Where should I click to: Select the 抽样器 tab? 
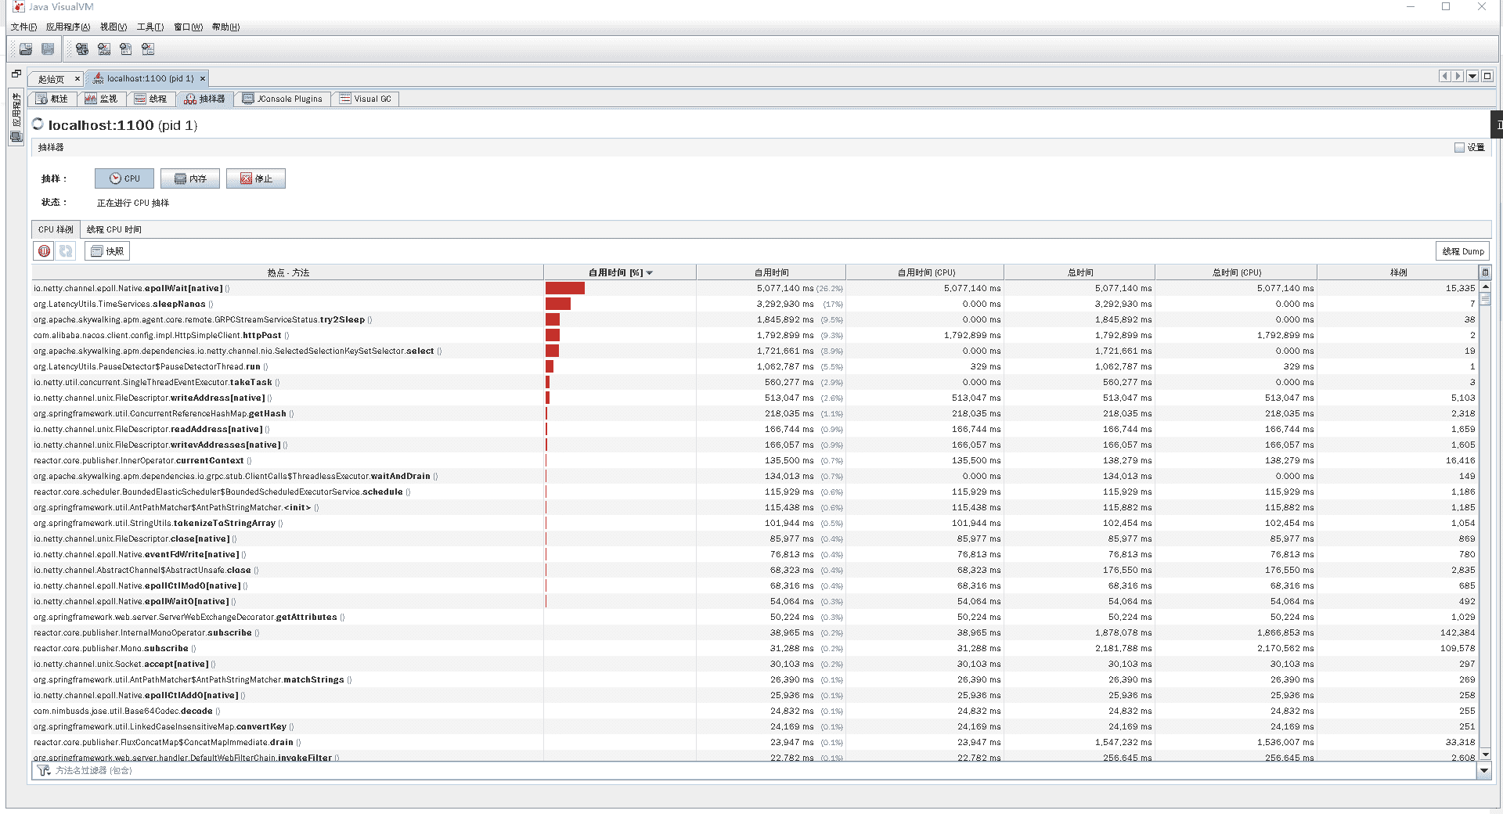(x=204, y=99)
